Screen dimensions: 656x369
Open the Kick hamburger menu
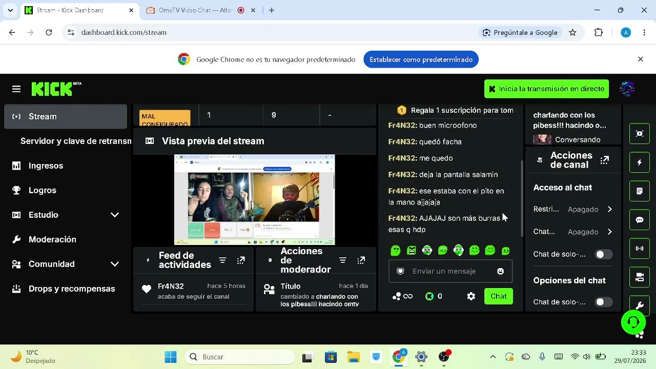[16, 89]
